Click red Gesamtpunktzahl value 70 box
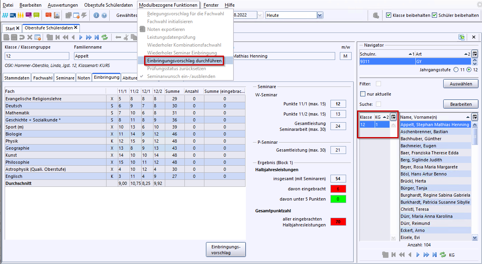This screenshot has width=482, height=264. [x=338, y=222]
